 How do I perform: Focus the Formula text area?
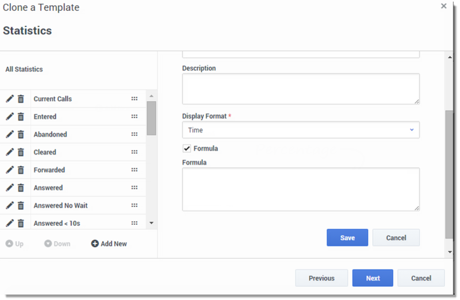[301, 190]
